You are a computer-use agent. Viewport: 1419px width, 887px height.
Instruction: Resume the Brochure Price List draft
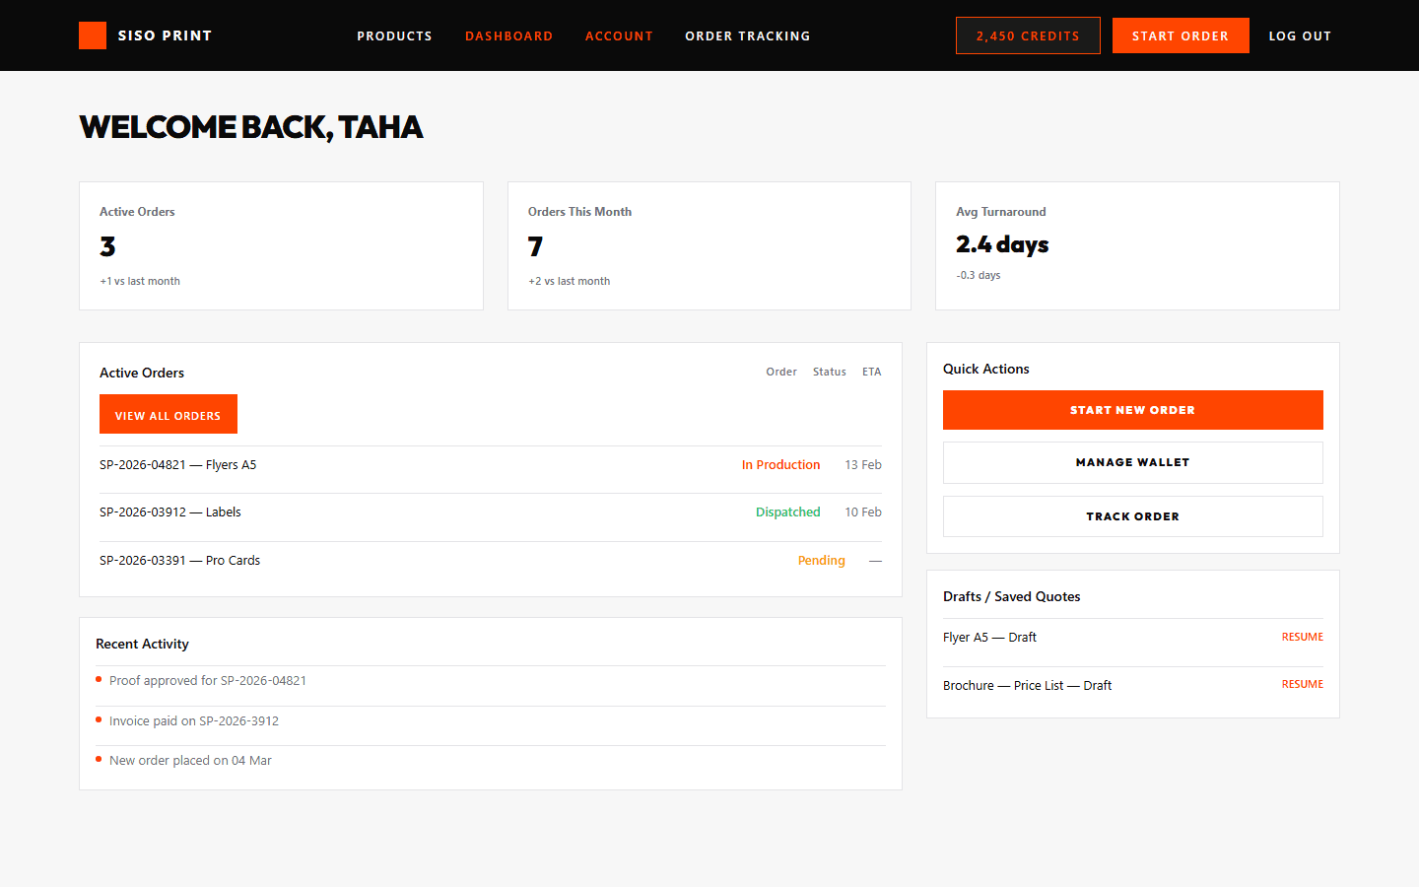point(1302,683)
